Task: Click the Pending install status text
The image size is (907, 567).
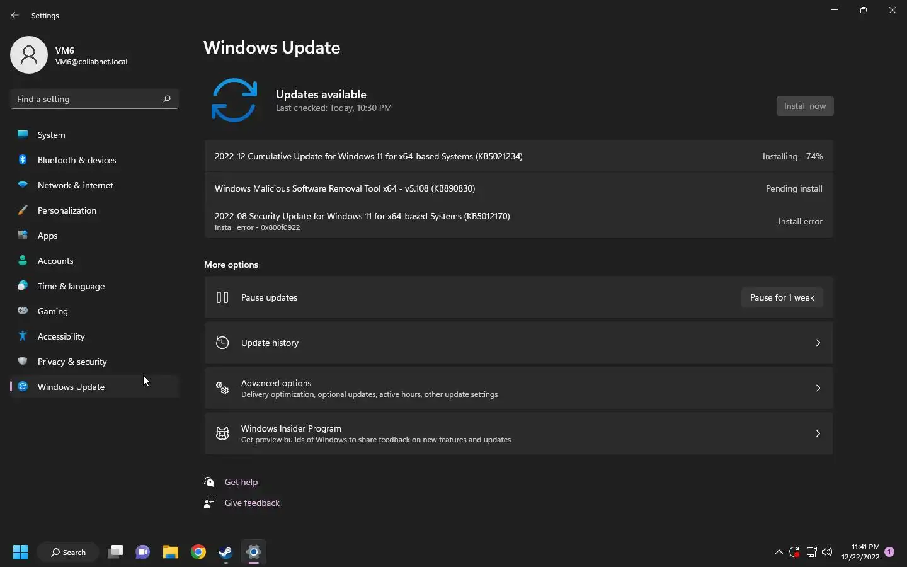Action: coord(794,188)
